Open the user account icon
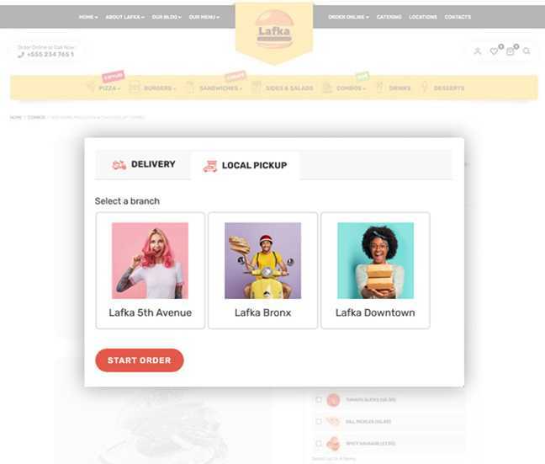 (x=478, y=51)
